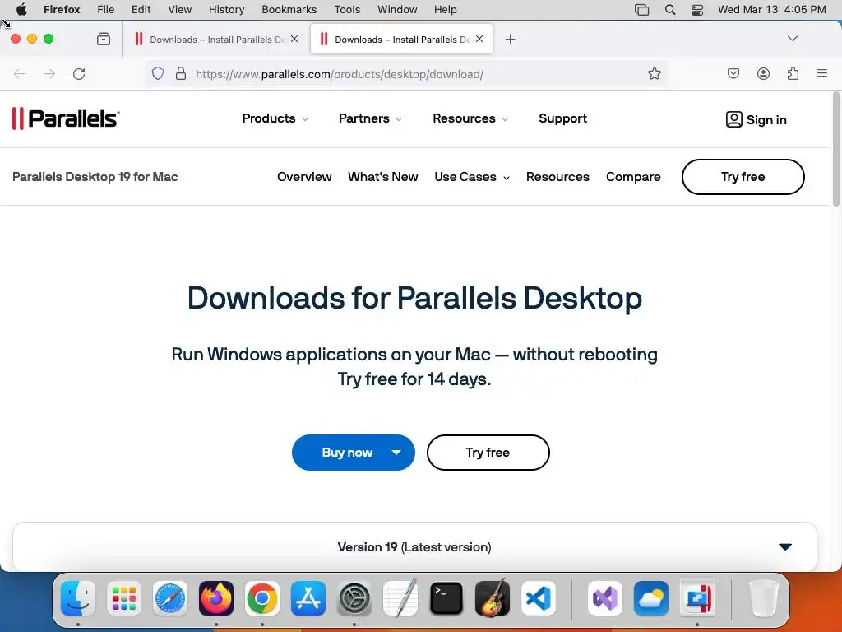
Task: Open Finder from the Dock
Action: point(78,598)
